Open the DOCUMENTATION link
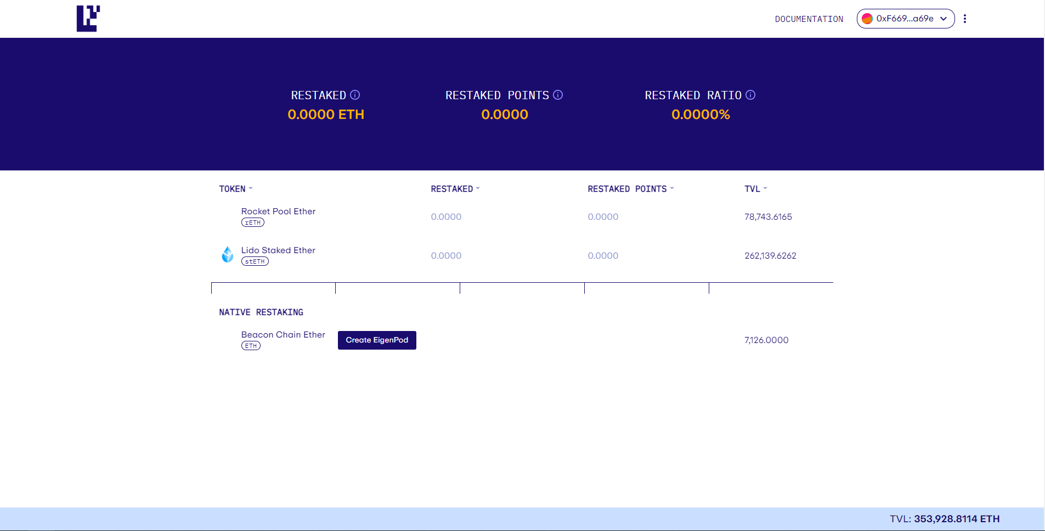This screenshot has height=531, width=1045. (x=809, y=19)
